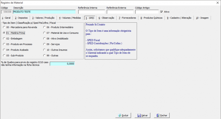This screenshot has width=221, height=119.
Task: Select 99 - Outras radio option
Action: [44, 55]
